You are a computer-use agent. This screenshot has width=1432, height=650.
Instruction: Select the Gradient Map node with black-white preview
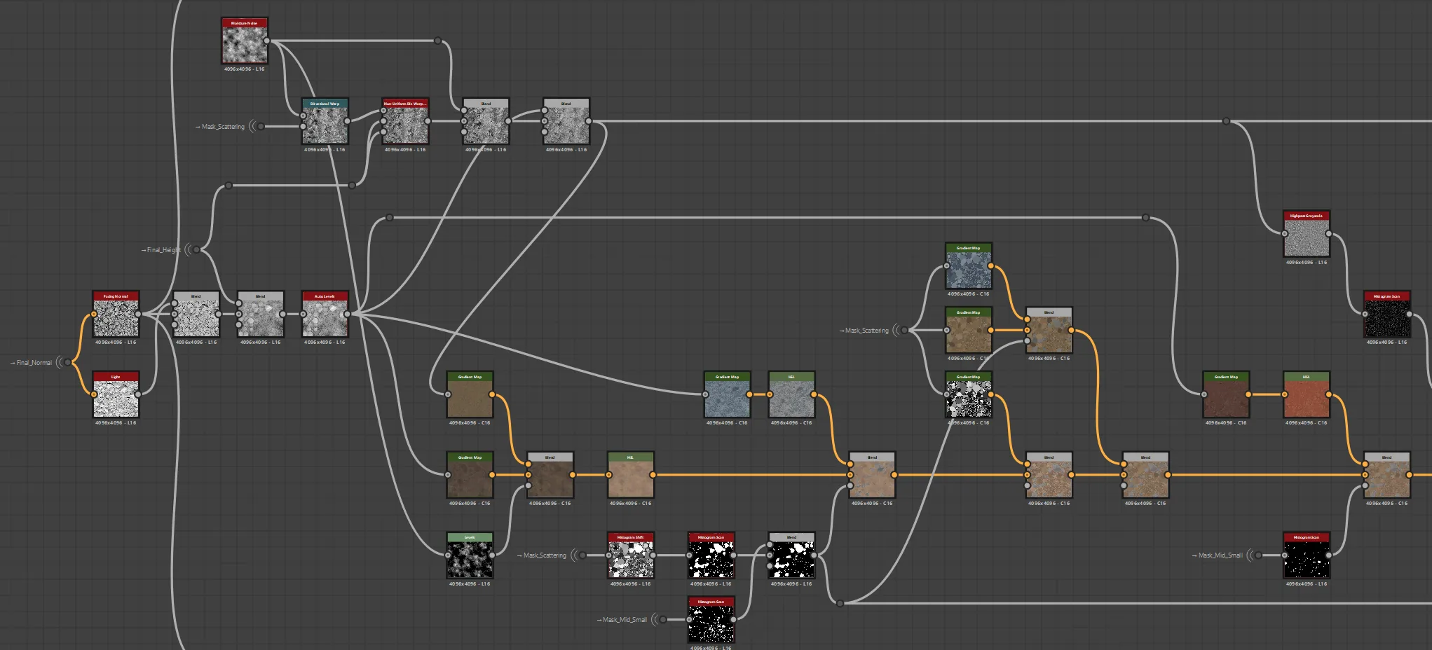(x=969, y=395)
